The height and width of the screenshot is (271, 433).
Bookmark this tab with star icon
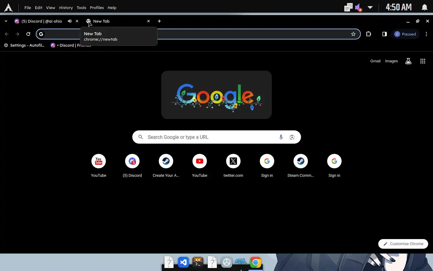[353, 34]
